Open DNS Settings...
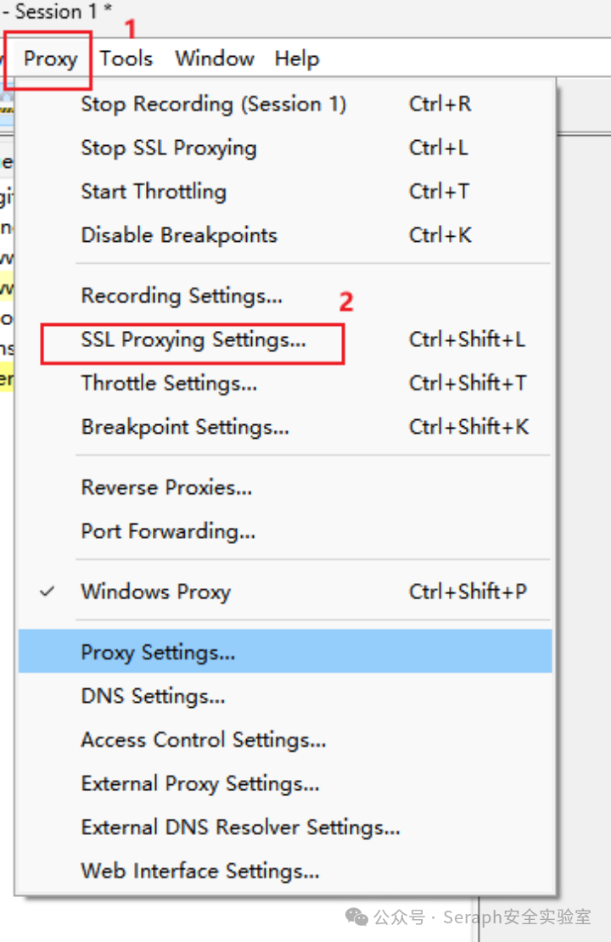Image resolution: width=611 pixels, height=942 pixels. (x=285, y=696)
